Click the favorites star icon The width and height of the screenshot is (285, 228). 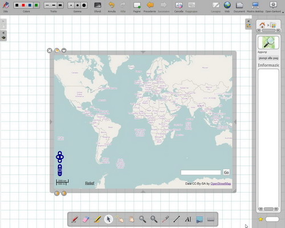pos(260,219)
